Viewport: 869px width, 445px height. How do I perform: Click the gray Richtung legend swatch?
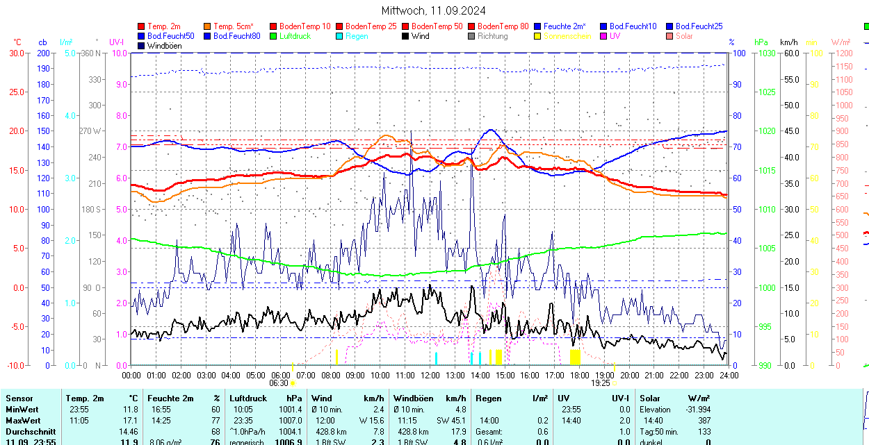point(472,36)
